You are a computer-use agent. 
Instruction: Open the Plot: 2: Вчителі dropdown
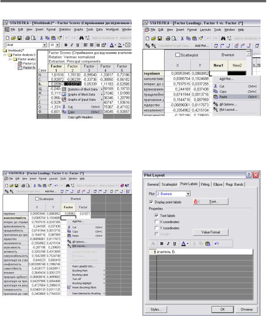pos(188,194)
